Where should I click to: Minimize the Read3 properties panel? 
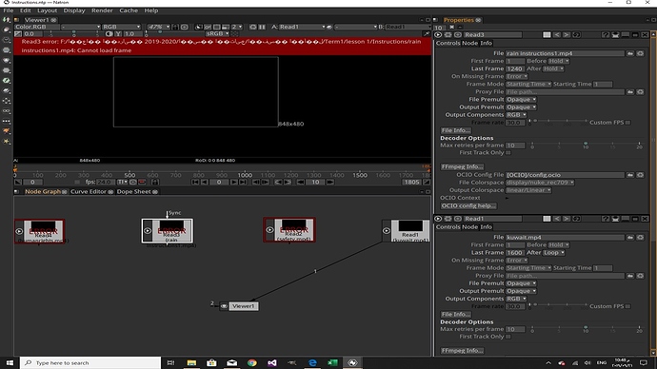[626, 35]
